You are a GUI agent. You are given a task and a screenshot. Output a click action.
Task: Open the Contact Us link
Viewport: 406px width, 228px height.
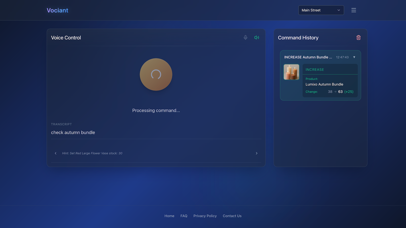tap(232, 216)
